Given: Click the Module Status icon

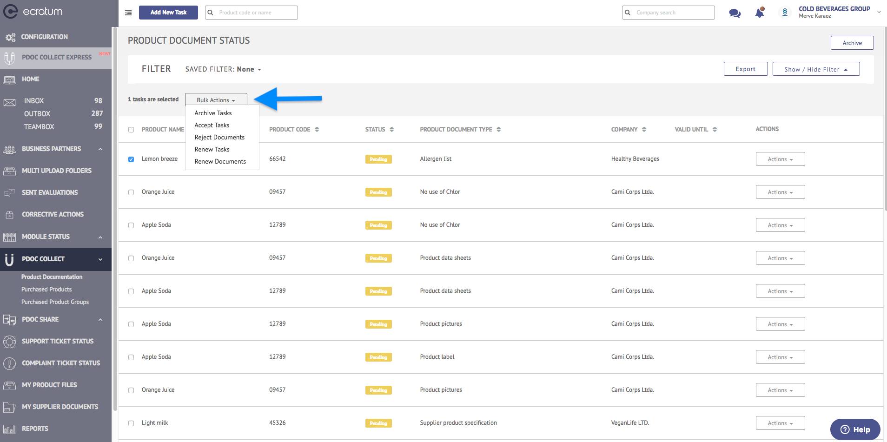Looking at the screenshot, I should [9, 237].
